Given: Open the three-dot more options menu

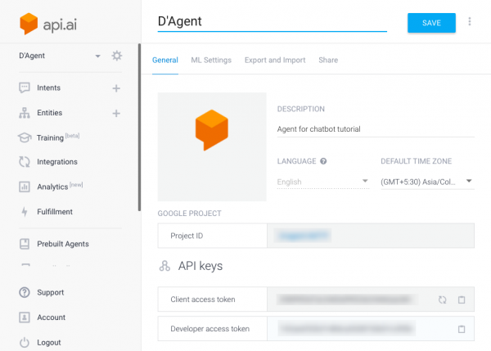Looking at the screenshot, I should pyautogui.click(x=469, y=21).
